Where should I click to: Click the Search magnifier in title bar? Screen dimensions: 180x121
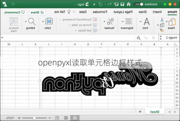[x=13, y=4]
